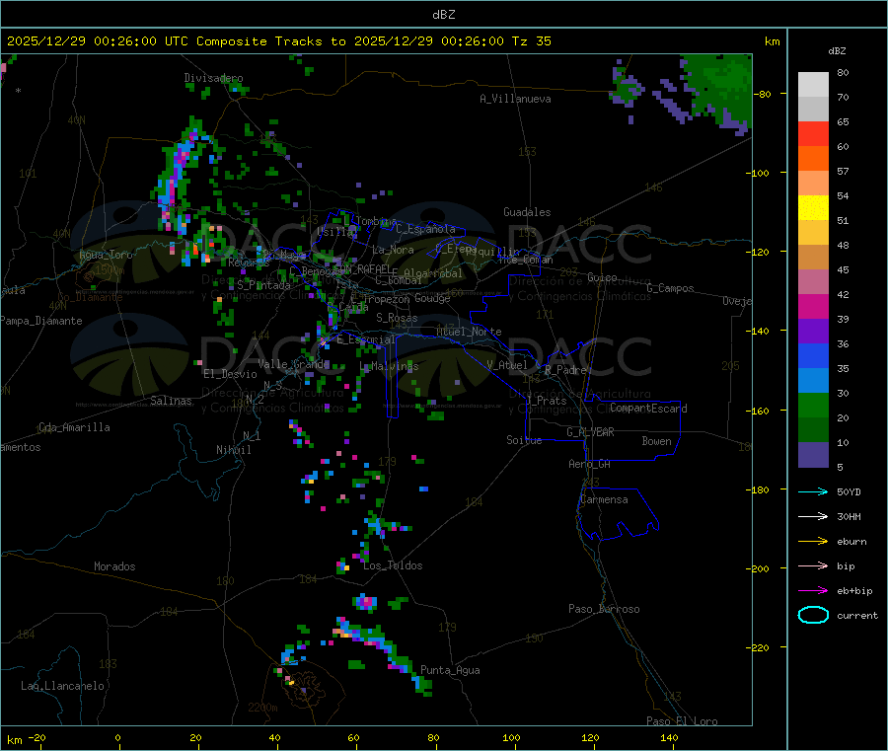Select the dark purple 5–10 dBZ color swatch
The height and width of the screenshot is (751, 888).
pos(813,455)
